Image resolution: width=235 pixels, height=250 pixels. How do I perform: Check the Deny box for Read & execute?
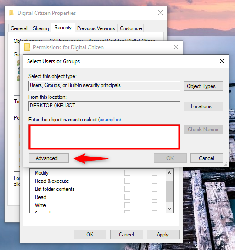[x=154, y=181]
